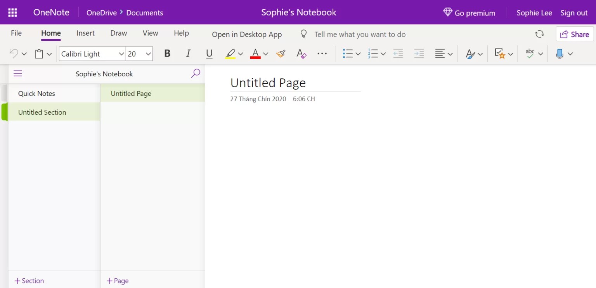Expand the Undo dropdown arrow
The width and height of the screenshot is (596, 288).
tap(24, 54)
